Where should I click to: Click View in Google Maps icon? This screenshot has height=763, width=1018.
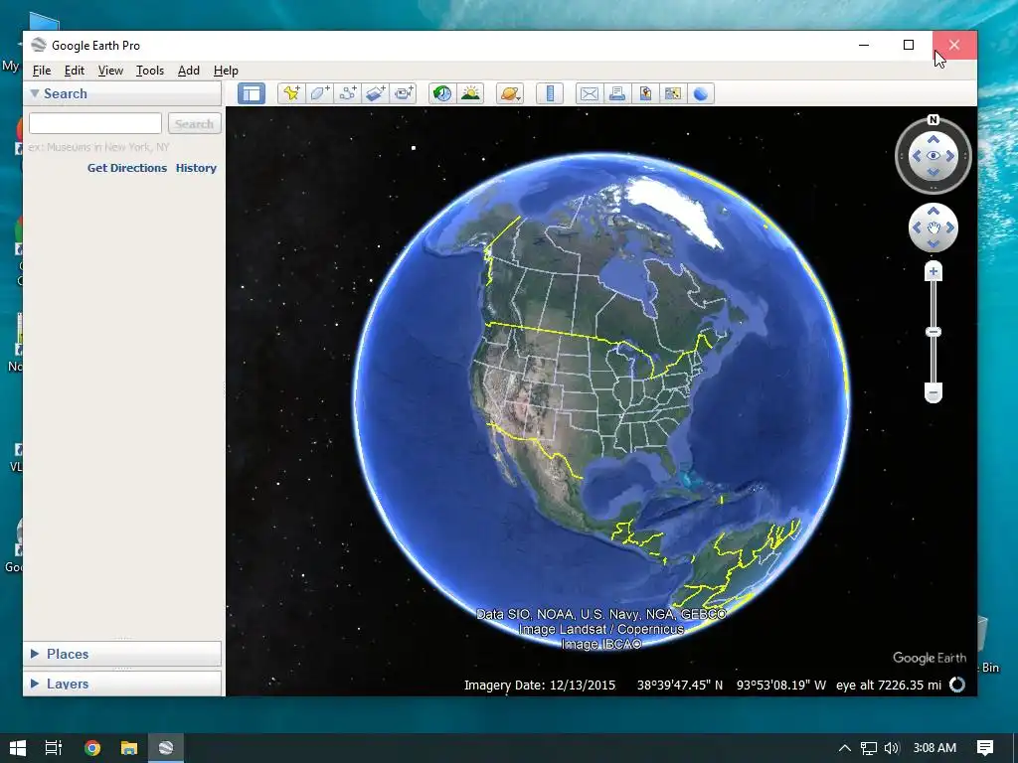[673, 93]
